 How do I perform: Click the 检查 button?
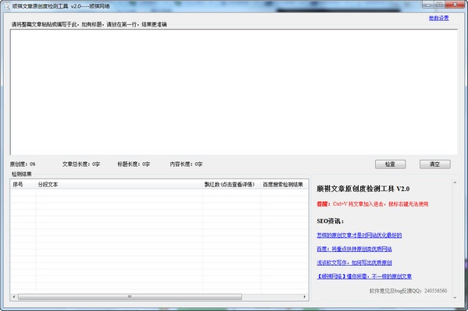tap(390, 164)
